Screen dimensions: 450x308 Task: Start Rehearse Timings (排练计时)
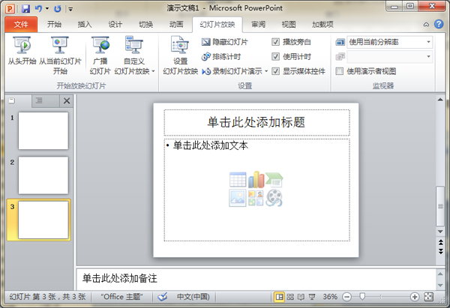click(x=221, y=57)
